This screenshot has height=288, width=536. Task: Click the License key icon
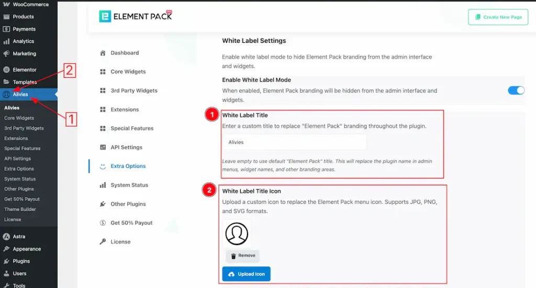[x=103, y=241]
